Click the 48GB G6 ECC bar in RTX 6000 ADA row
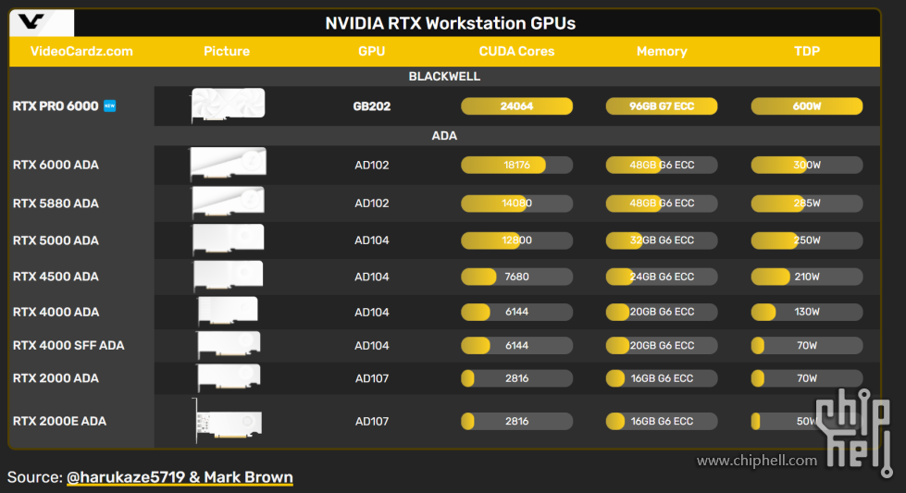 click(662, 165)
